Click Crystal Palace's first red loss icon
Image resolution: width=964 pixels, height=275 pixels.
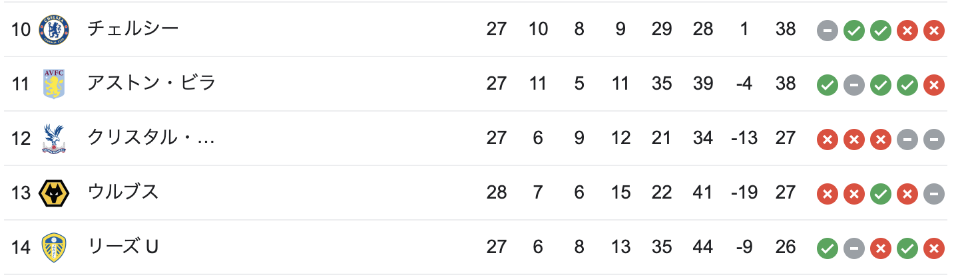[828, 139]
